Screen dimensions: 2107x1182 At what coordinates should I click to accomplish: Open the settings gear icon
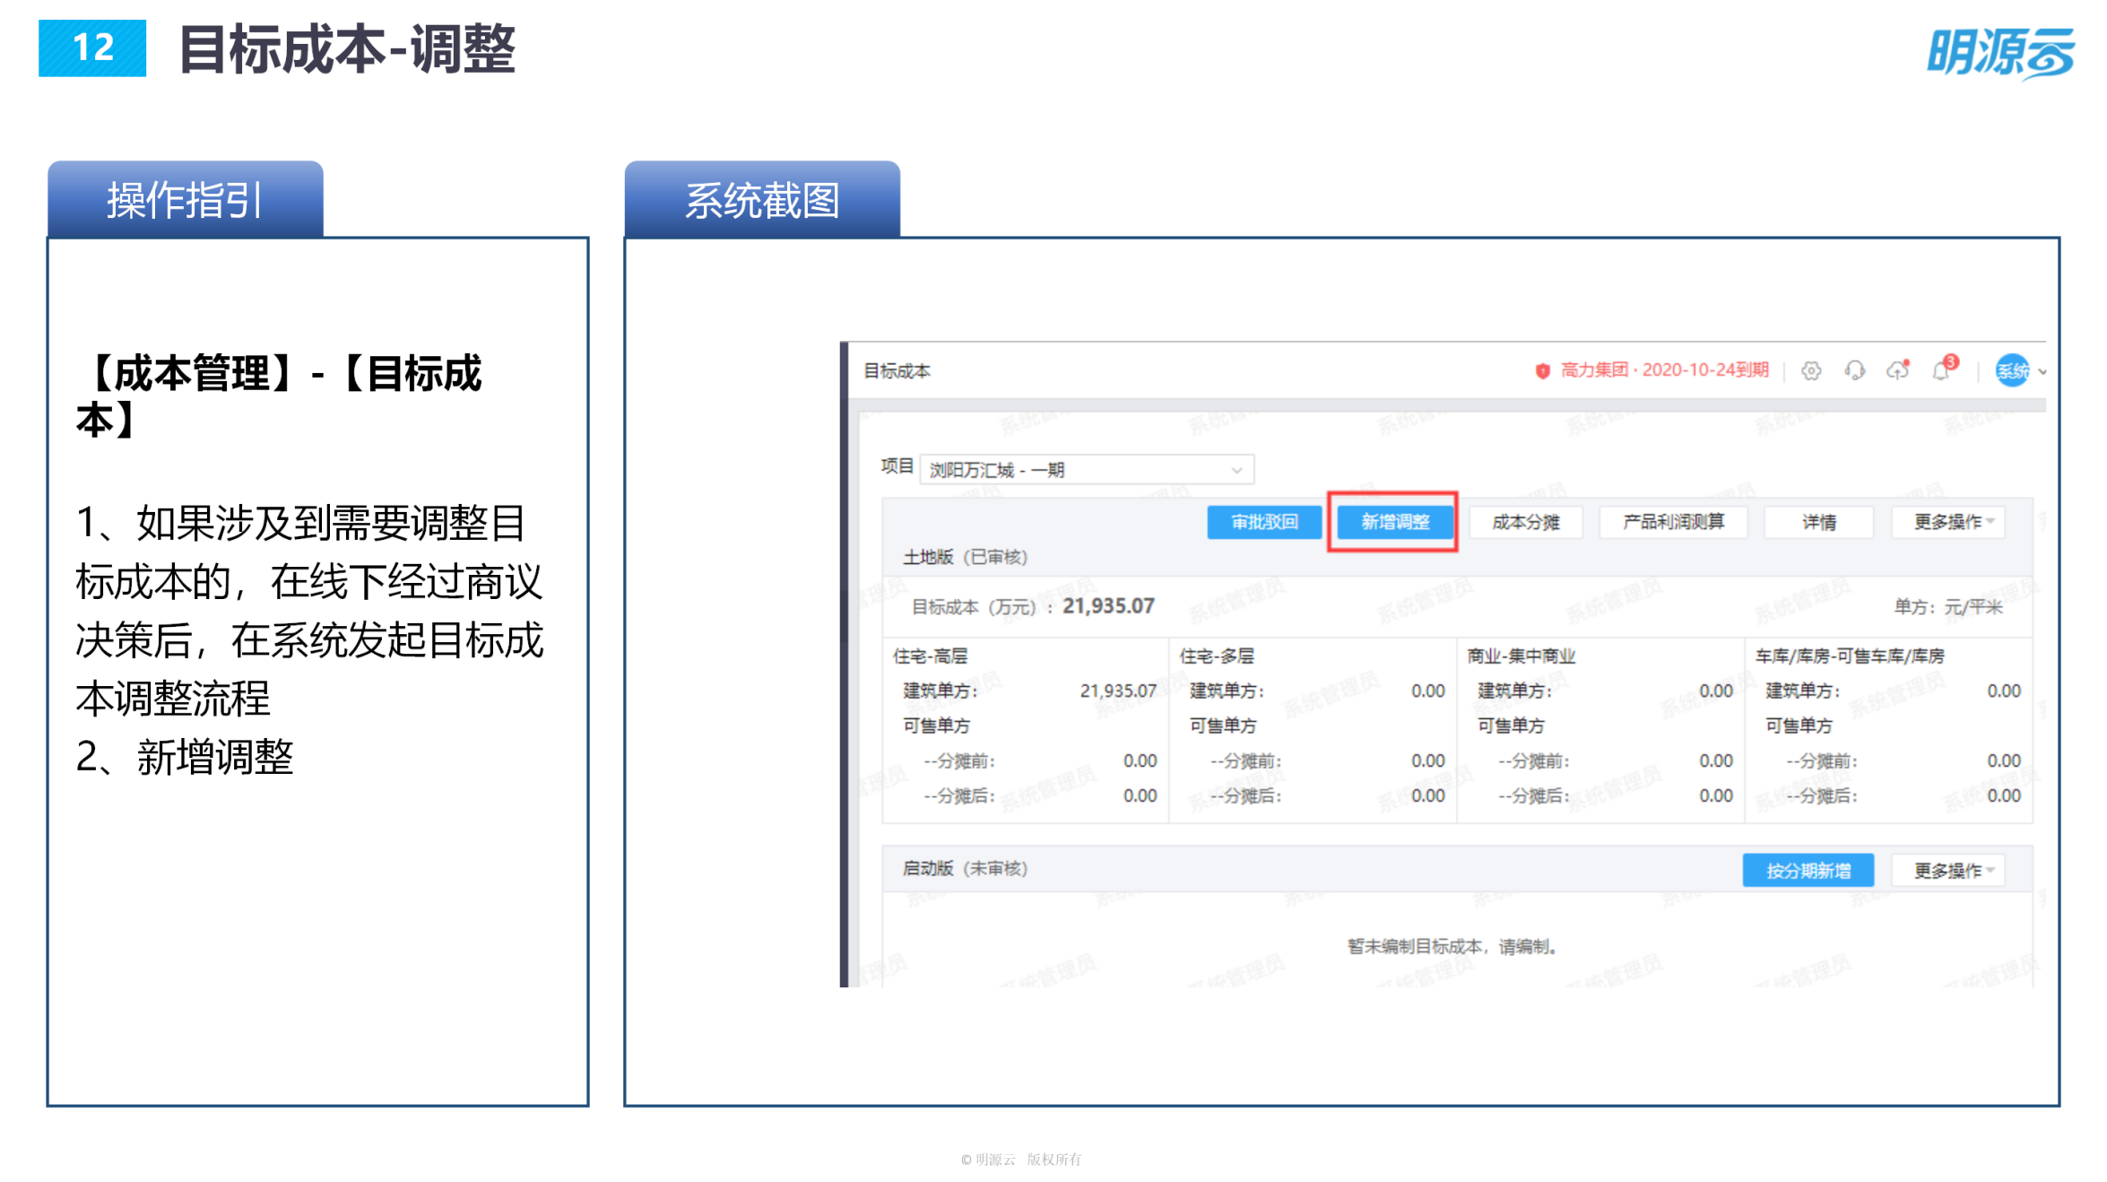(1811, 370)
